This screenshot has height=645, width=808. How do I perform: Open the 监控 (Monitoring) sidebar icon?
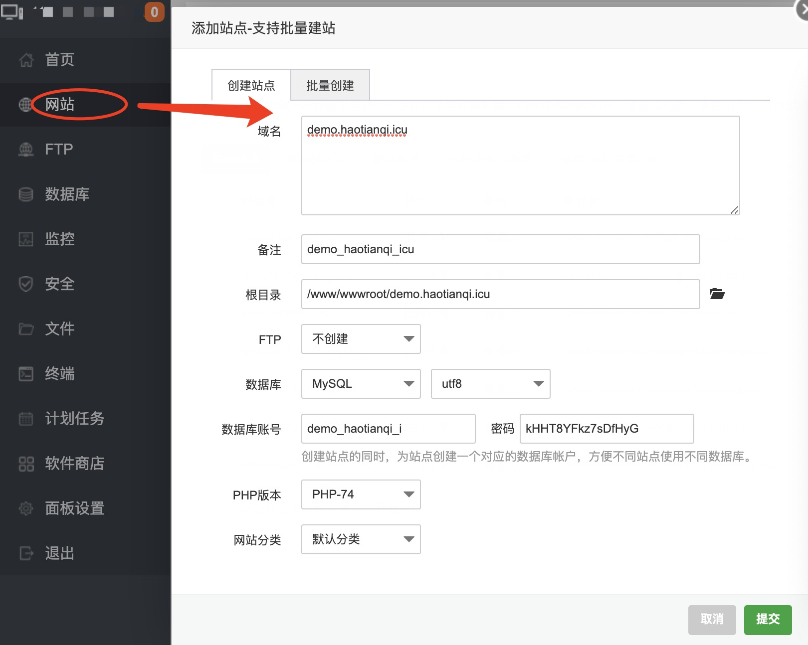coord(25,239)
